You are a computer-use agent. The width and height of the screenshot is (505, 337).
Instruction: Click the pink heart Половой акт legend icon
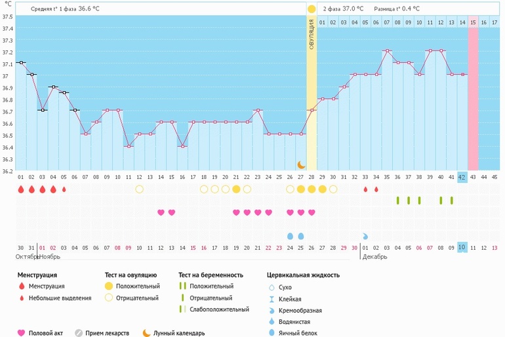[x=21, y=332]
